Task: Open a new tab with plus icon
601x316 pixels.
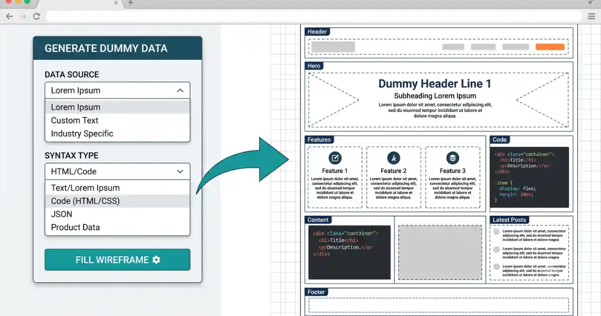Action: click(x=131, y=3)
